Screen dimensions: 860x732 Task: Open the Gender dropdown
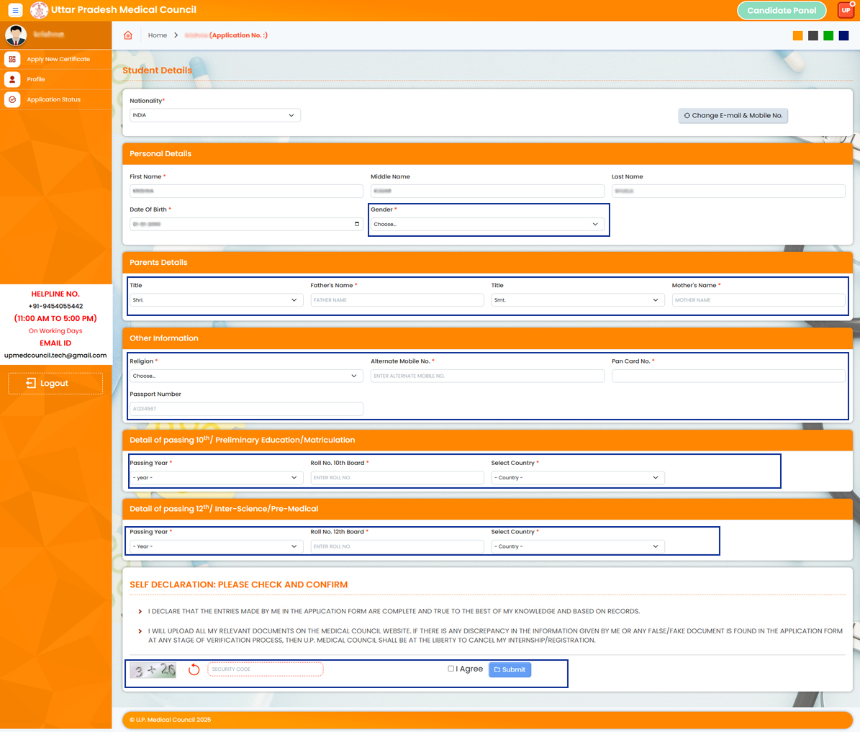tap(486, 225)
